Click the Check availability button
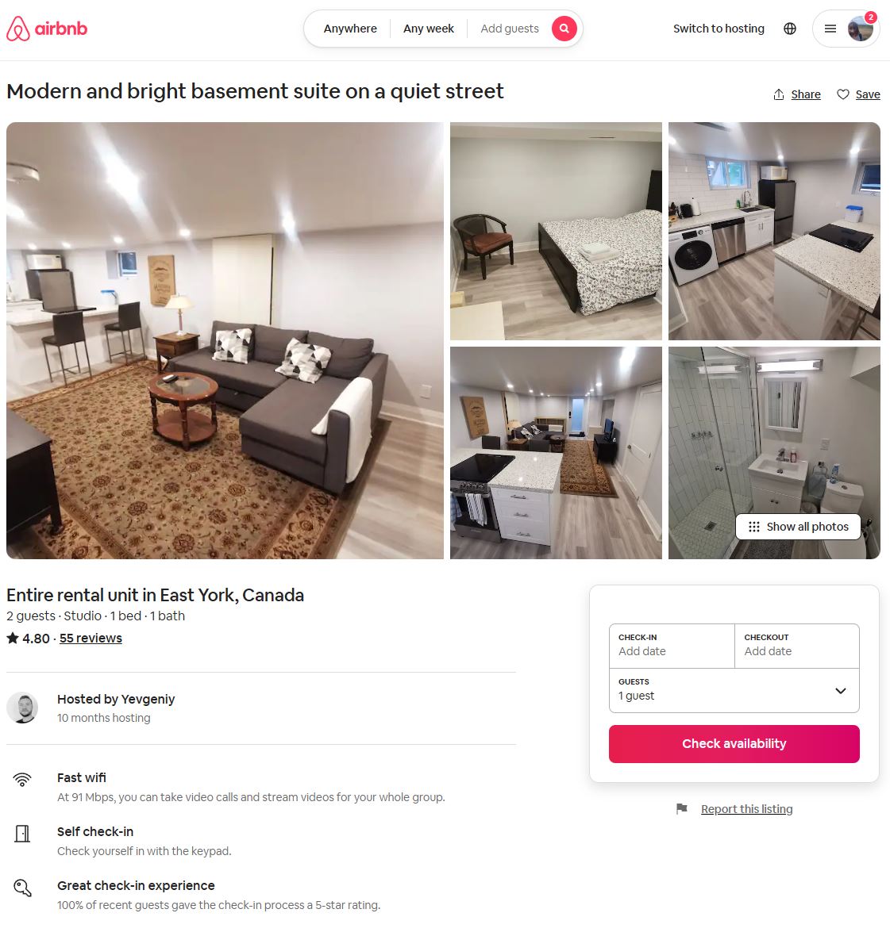The height and width of the screenshot is (936, 890). [x=734, y=744]
